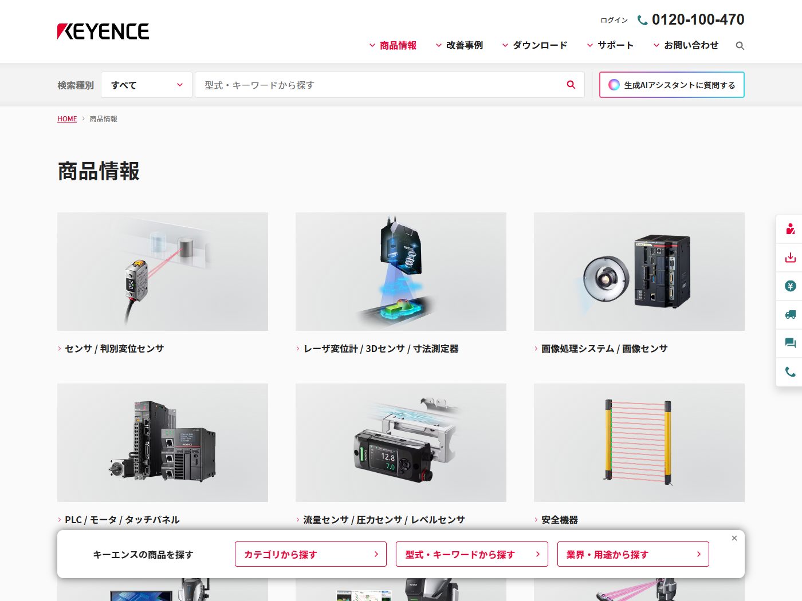The width and height of the screenshot is (802, 601).
Task: Open the 安全機器 light curtain thumbnail
Action: tap(639, 442)
